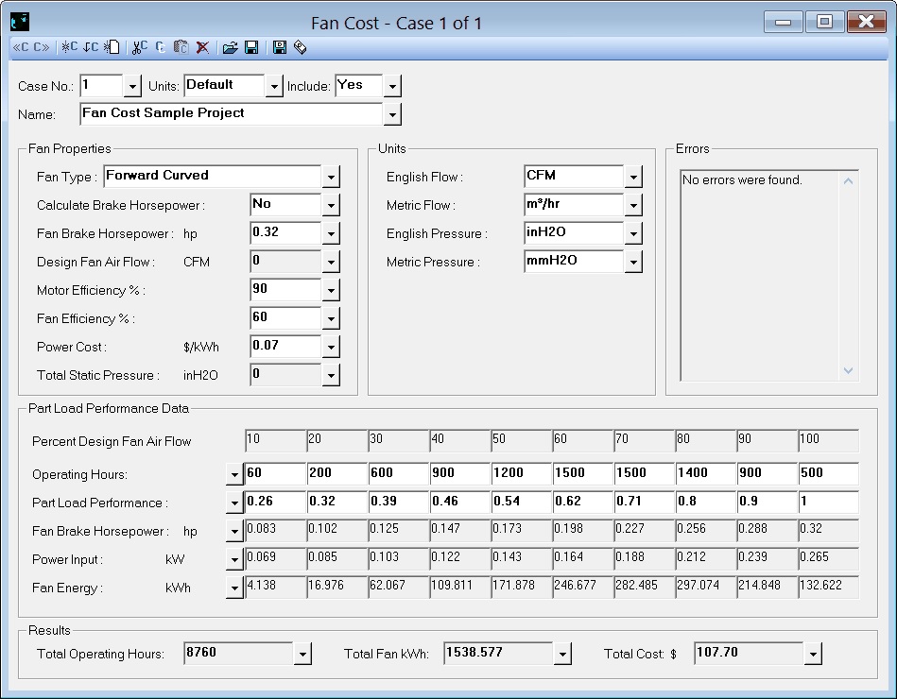Go to next case (C») icon

42,47
